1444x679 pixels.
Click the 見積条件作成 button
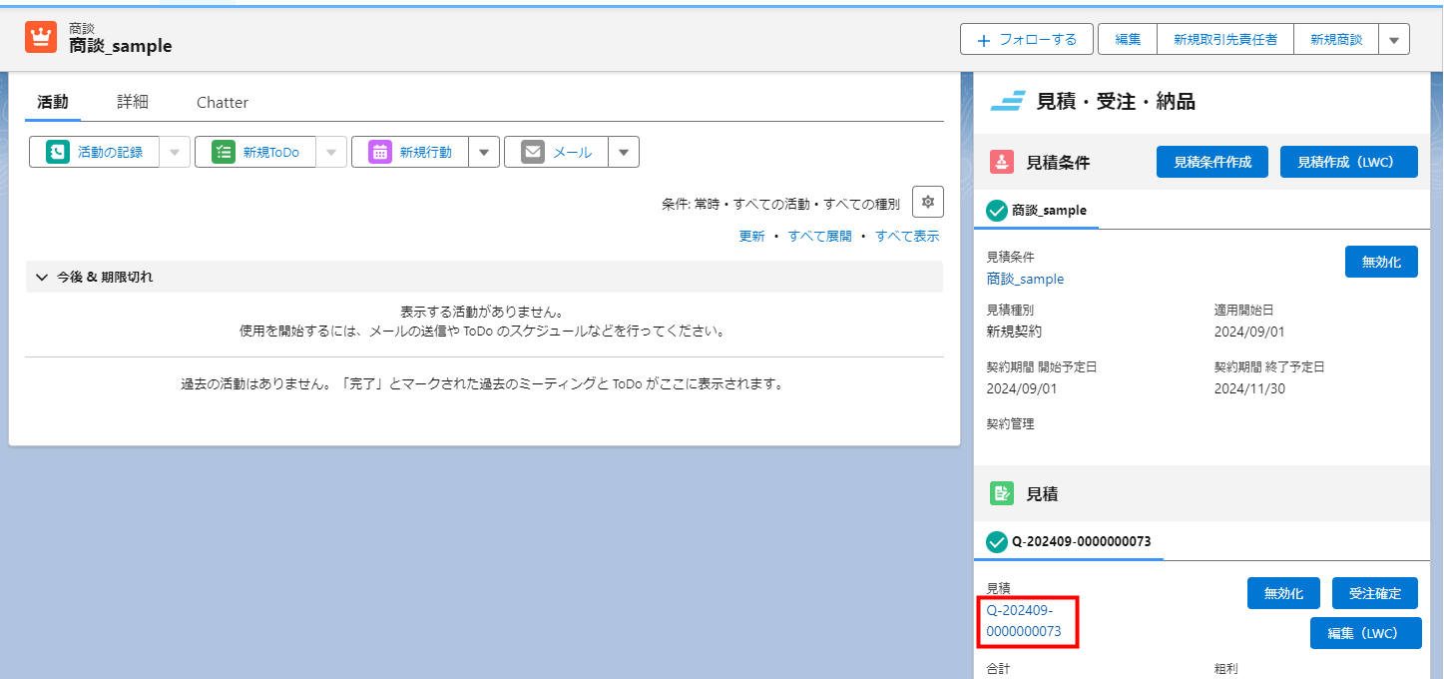[1212, 162]
